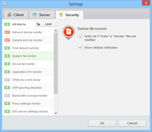152x132 pixels.
Task: Click Cancel to discard changes
Action: 132,123
